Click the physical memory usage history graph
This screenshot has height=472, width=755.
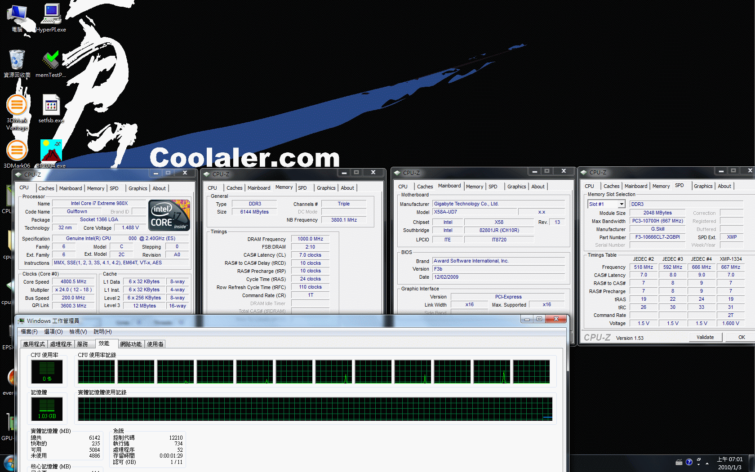pos(315,409)
